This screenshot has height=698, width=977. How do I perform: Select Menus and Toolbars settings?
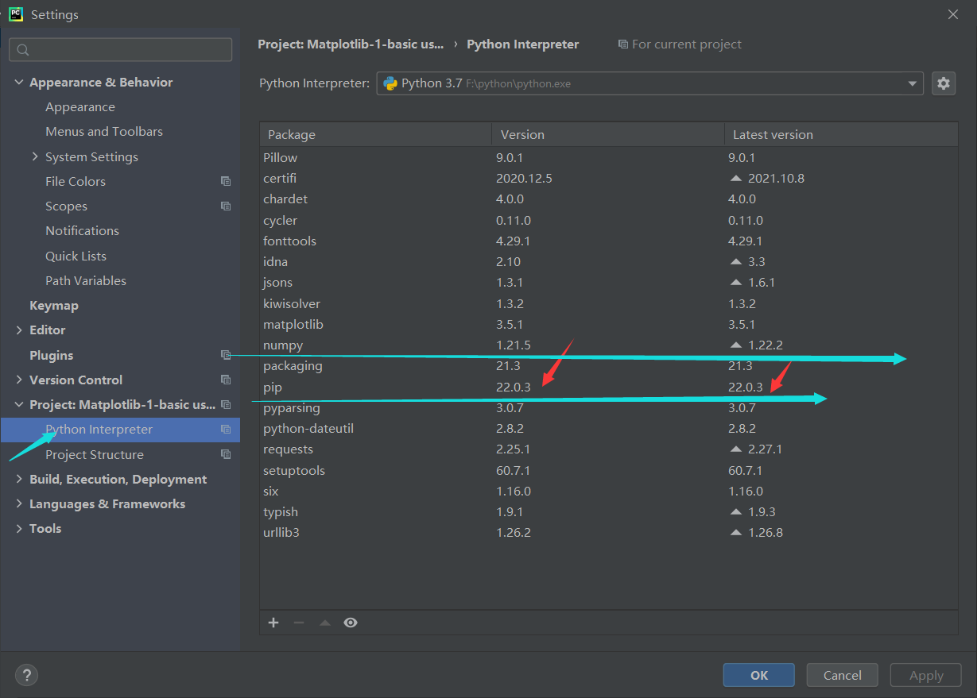(x=104, y=132)
